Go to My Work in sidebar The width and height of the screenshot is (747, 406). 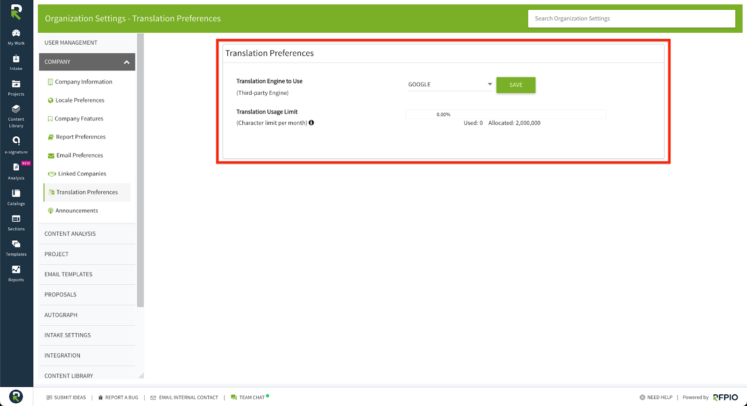click(16, 37)
